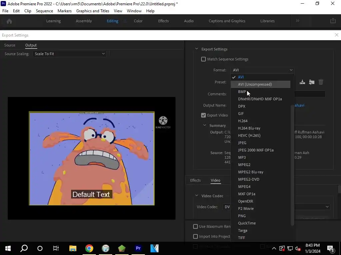Collapse the Export Settings section

pos(196,49)
